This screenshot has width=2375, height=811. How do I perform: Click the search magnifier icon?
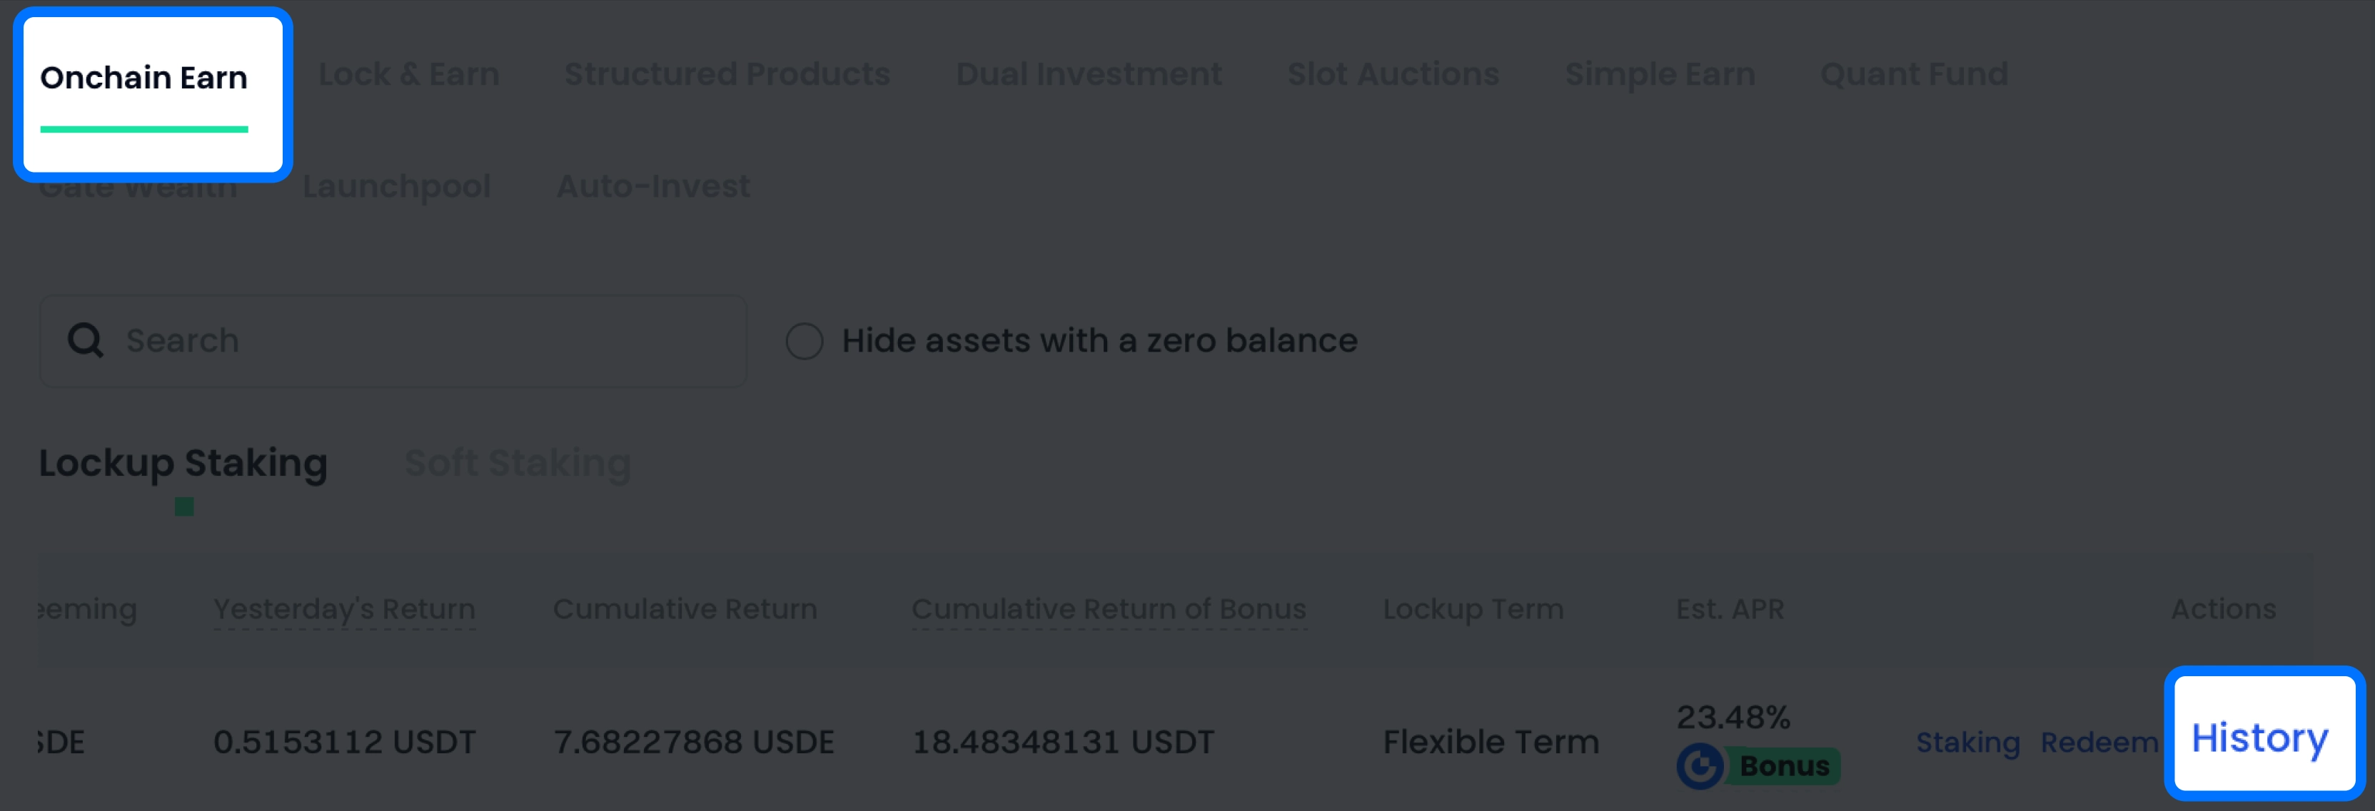[x=84, y=340]
